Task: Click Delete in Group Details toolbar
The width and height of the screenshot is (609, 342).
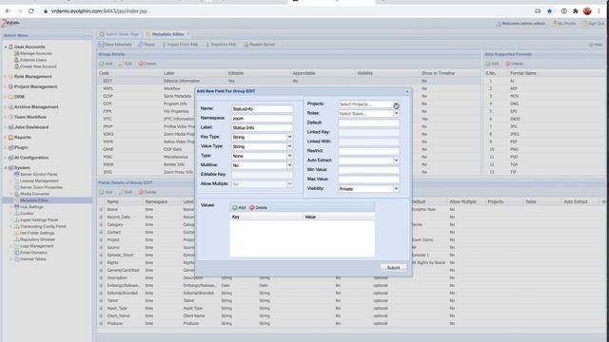Action: pos(147,64)
